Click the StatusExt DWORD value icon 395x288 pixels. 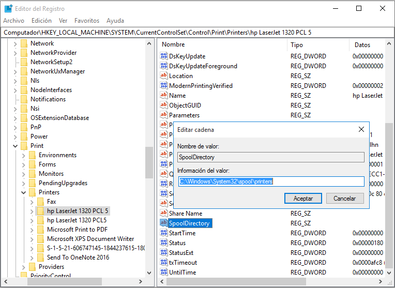pyautogui.click(x=164, y=253)
